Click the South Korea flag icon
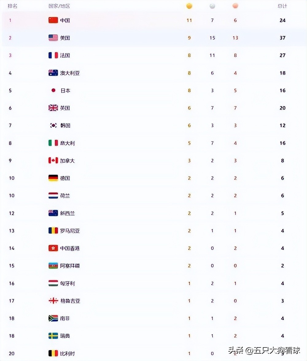This screenshot has width=307, height=361. click(53, 126)
